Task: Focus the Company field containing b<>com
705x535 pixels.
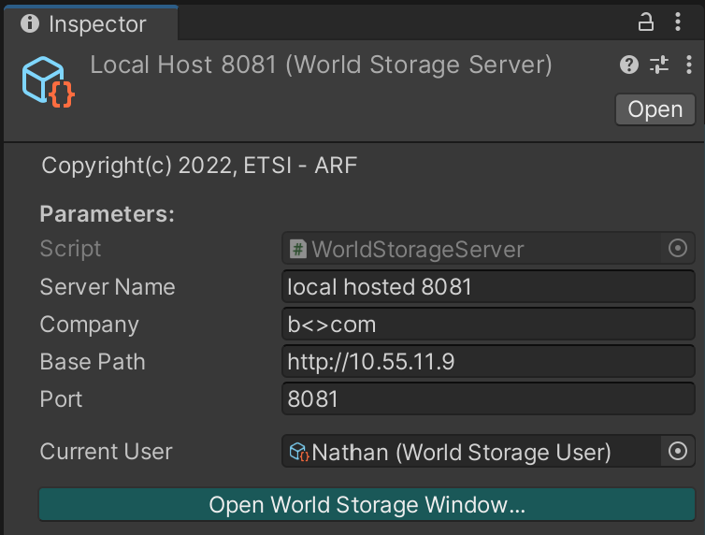Action: [488, 325]
